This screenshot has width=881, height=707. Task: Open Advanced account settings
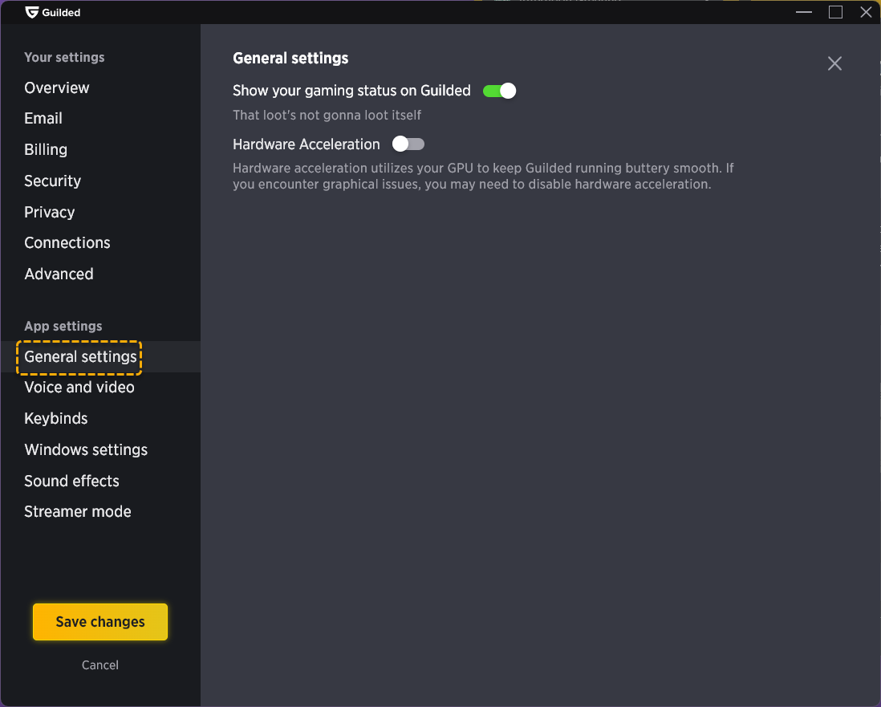click(59, 274)
